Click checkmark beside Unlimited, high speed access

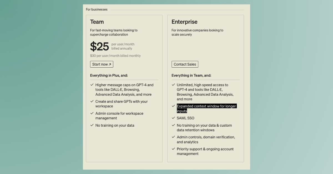coord(173,85)
